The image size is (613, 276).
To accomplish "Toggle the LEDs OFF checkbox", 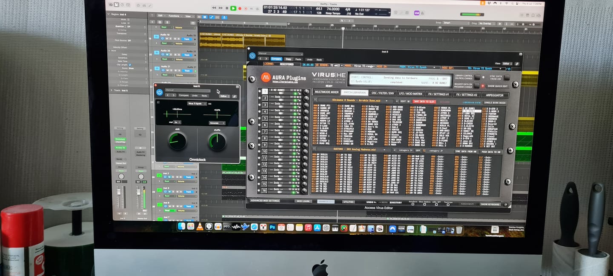I will pos(436,204).
